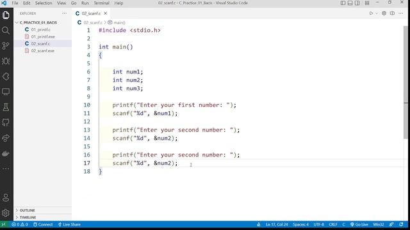Select 02_scanf.c in Explorer tree
This screenshot has height=230, width=410.
point(40,44)
